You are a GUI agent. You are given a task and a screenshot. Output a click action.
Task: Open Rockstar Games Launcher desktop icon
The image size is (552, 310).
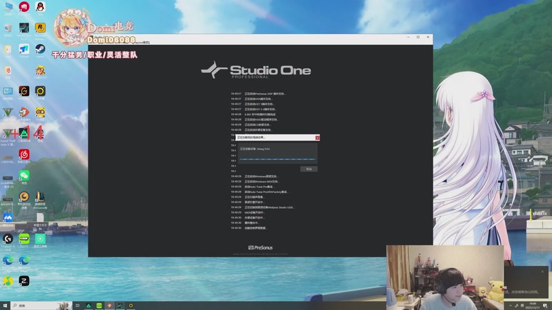(40, 30)
